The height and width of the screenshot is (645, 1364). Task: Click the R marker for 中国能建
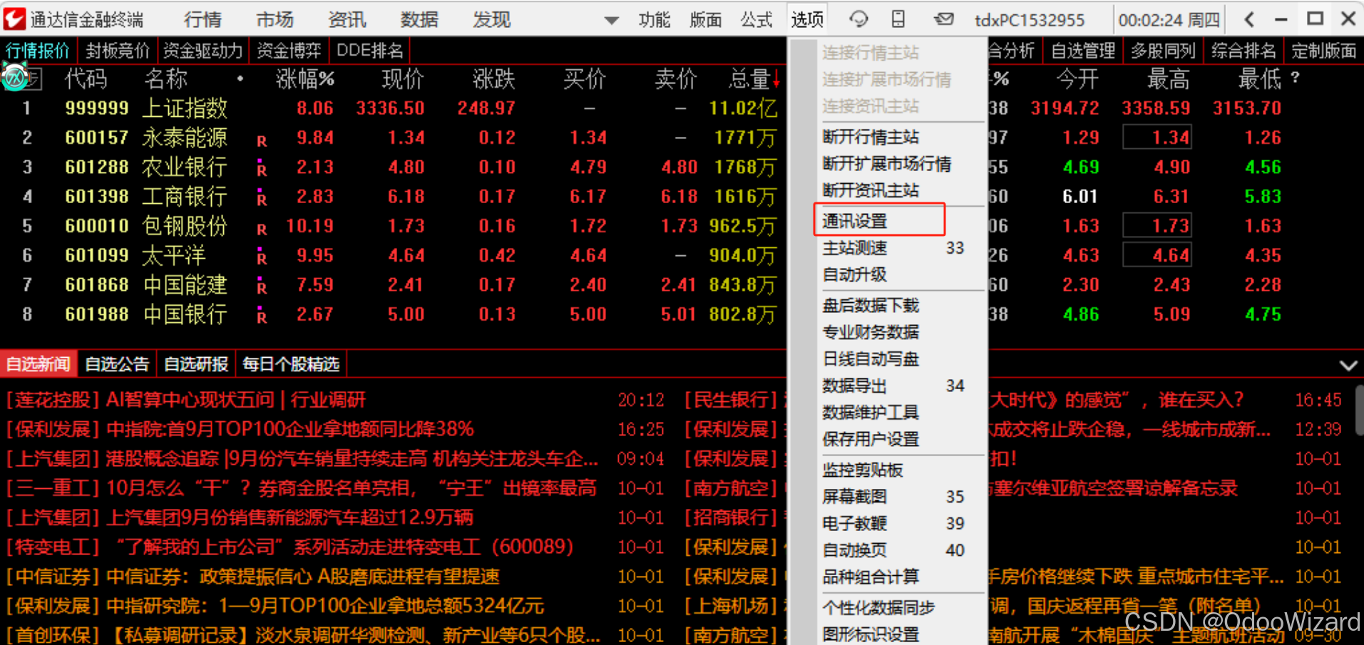coord(262,287)
